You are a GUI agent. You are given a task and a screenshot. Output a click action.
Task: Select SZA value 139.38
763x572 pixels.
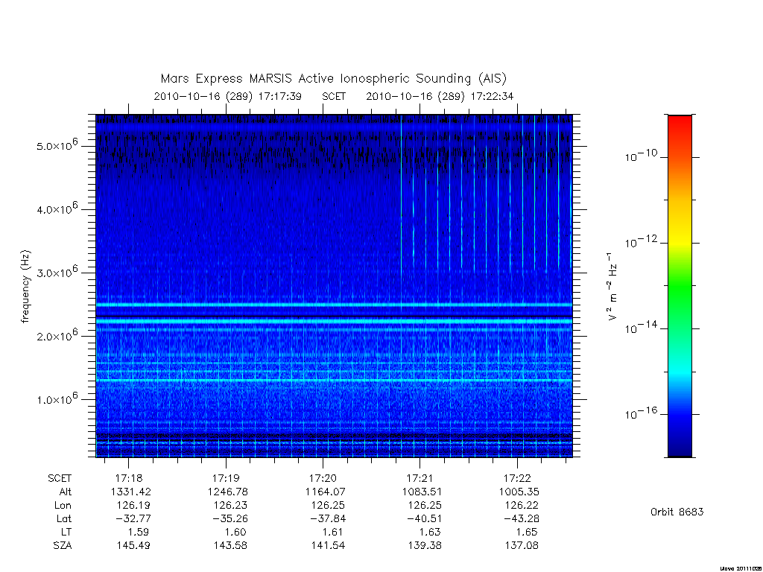point(424,546)
